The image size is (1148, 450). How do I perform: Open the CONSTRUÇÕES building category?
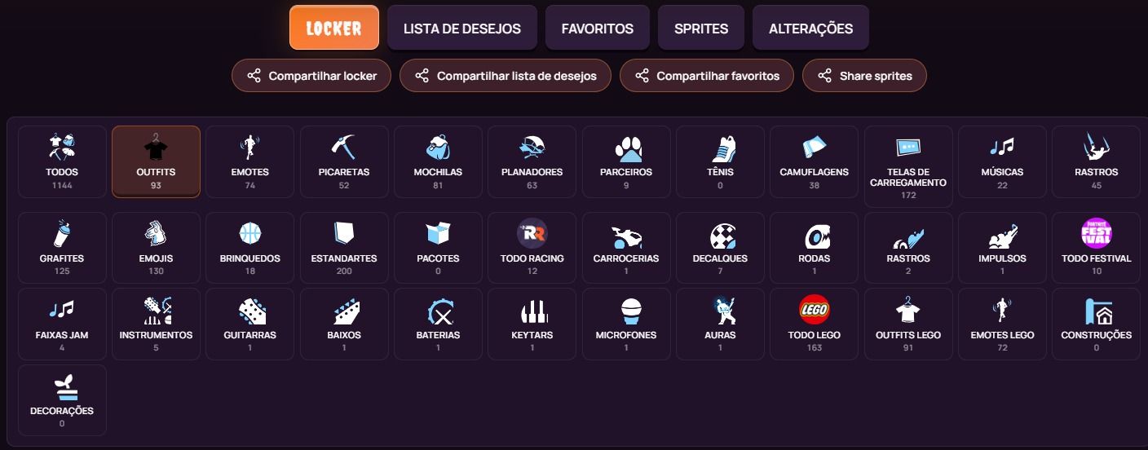[x=1096, y=324]
